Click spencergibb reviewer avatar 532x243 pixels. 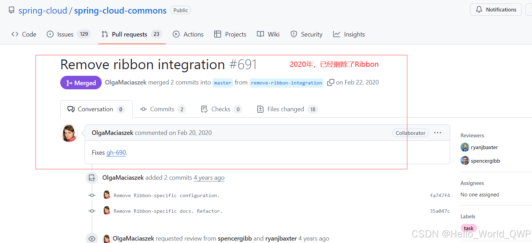click(465, 160)
